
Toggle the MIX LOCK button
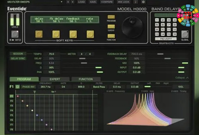123,2
